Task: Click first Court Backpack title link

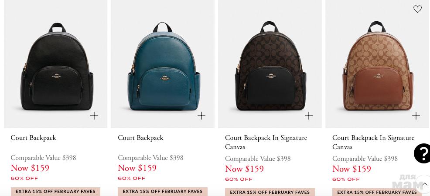Action: tap(33, 138)
